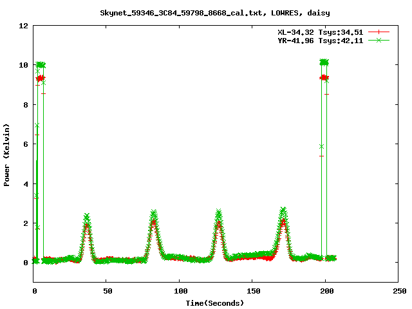Click the 'Power (Kelvin)' y-axis label
Screen dimensions: 412x309
(x=6, y=155)
